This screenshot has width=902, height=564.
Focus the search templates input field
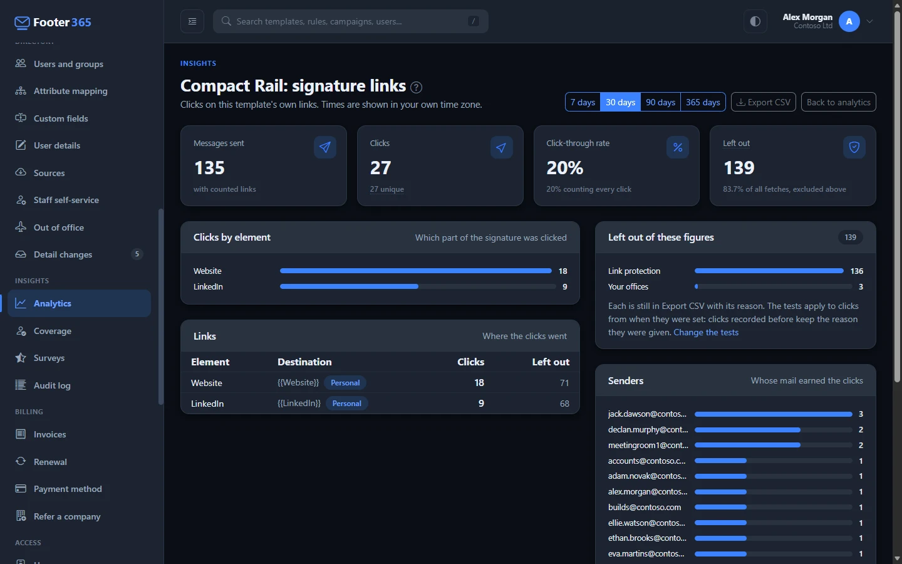351,21
